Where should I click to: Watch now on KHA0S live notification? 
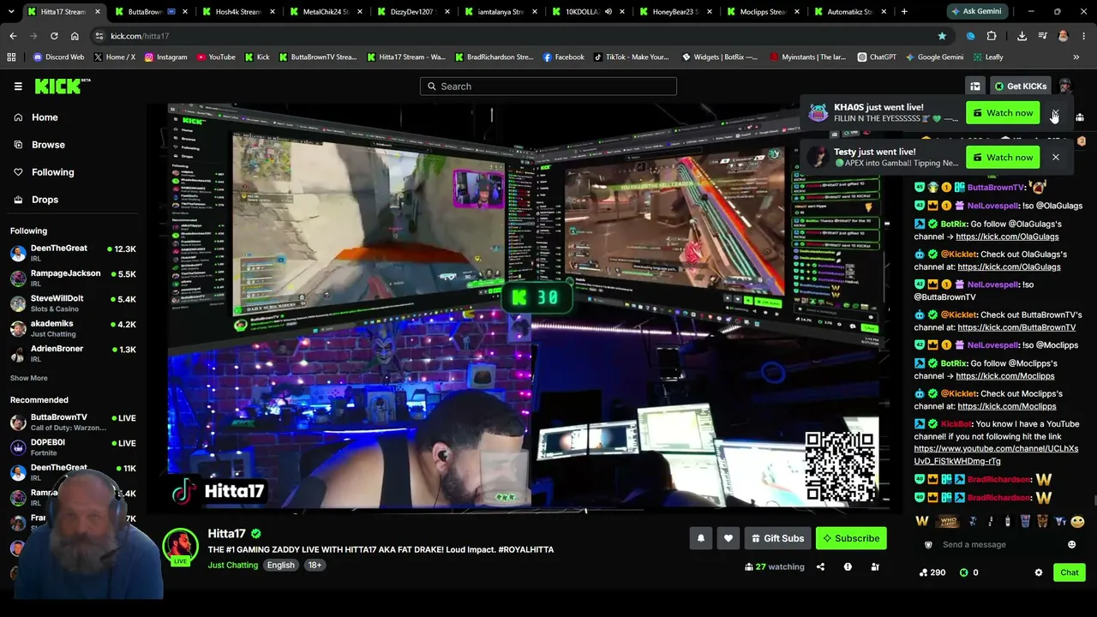coord(1003,113)
